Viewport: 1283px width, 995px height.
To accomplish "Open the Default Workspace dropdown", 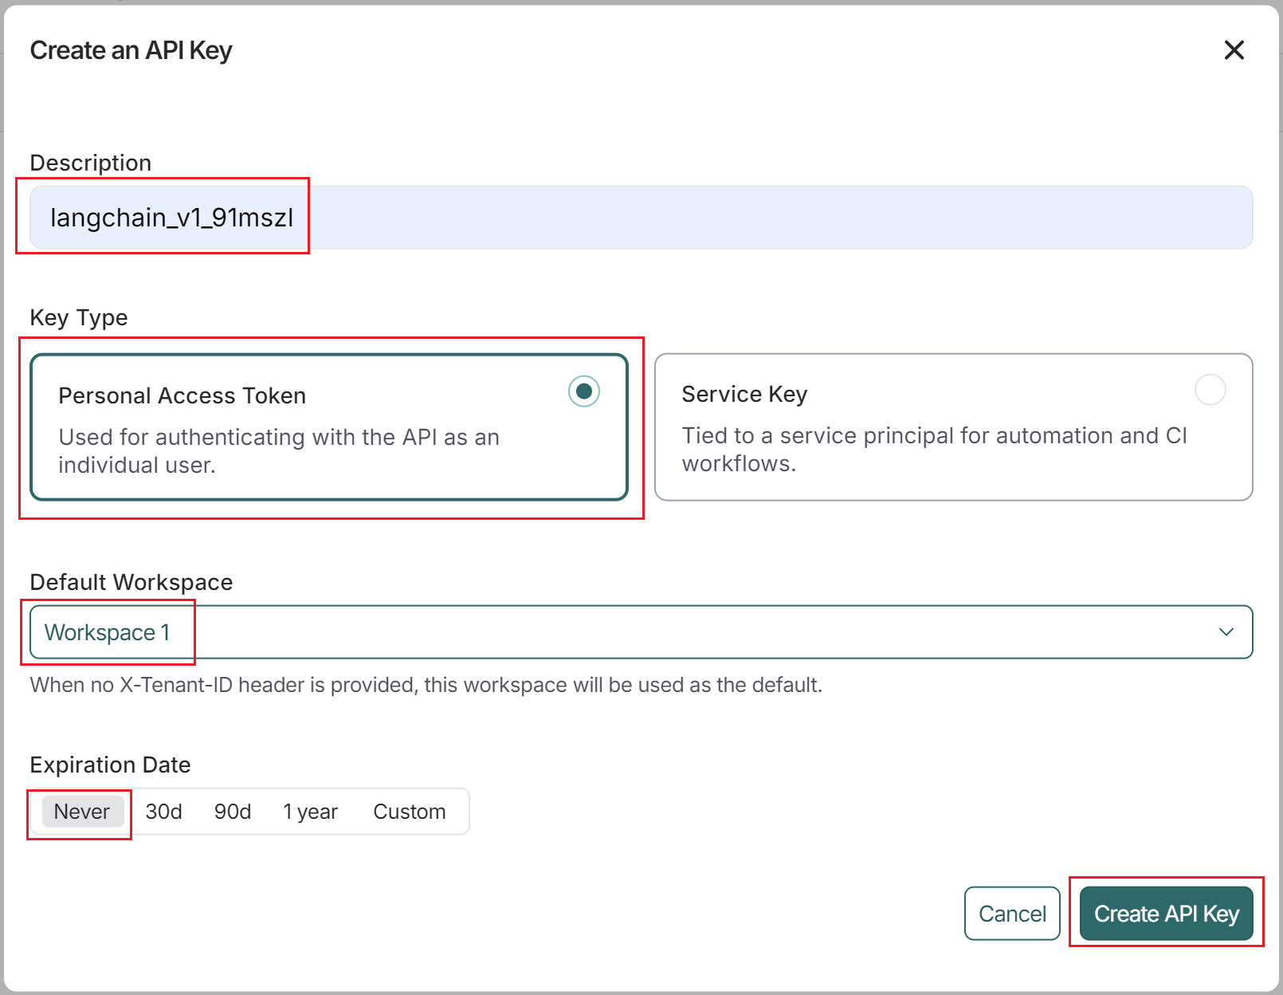I will click(x=641, y=632).
